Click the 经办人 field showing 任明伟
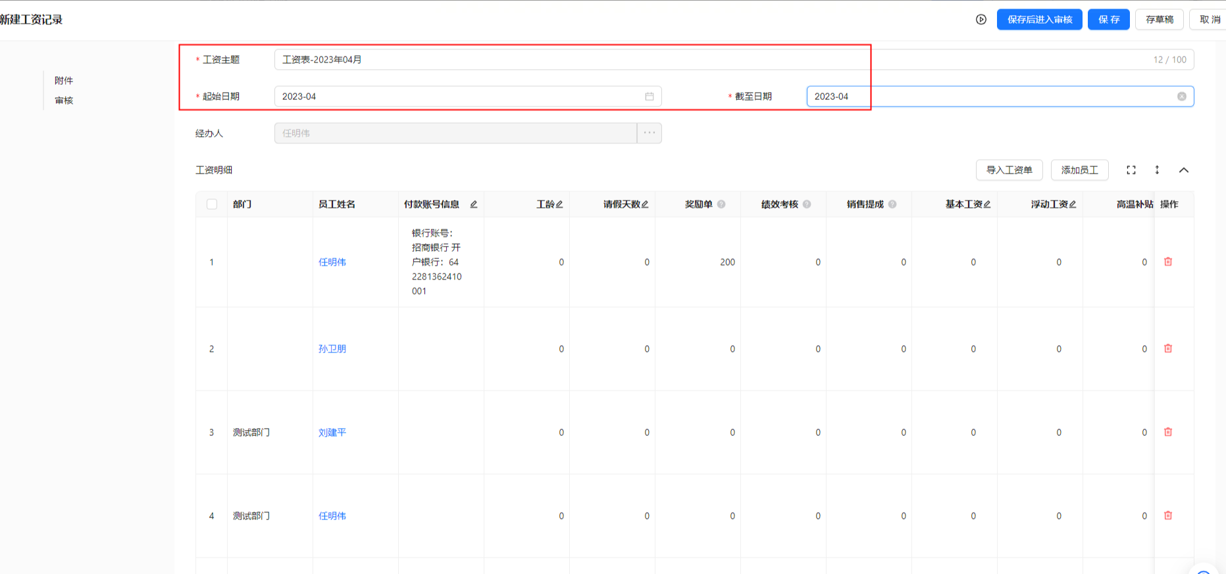The width and height of the screenshot is (1226, 574). pyautogui.click(x=455, y=133)
